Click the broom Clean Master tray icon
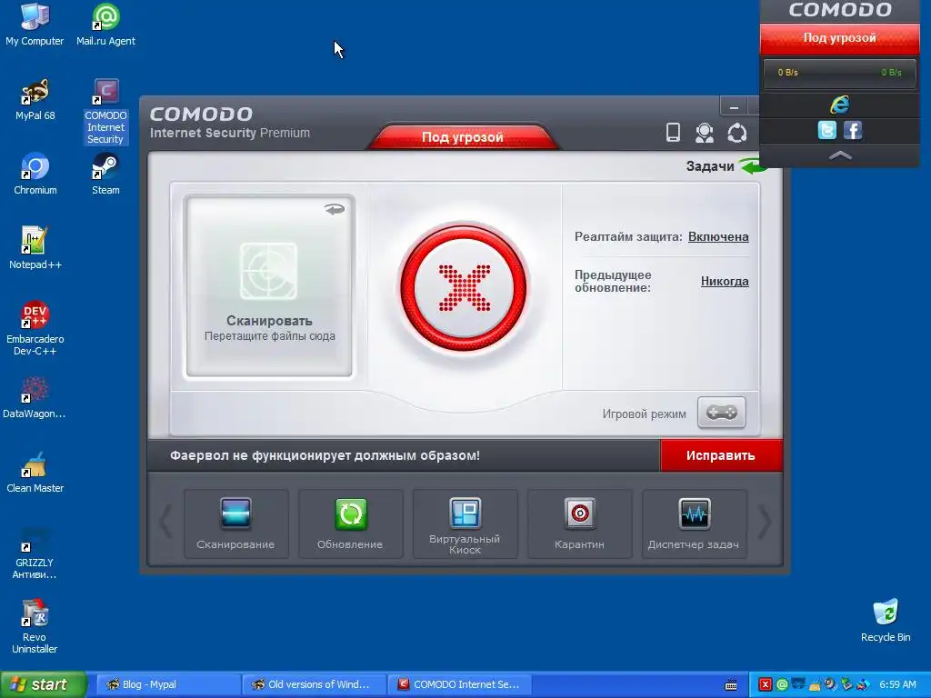 (815, 685)
